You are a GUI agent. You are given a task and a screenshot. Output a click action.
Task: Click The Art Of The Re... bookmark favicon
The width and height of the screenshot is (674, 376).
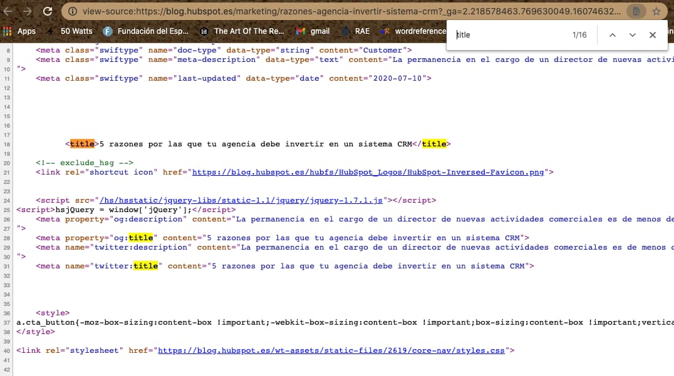click(x=204, y=31)
